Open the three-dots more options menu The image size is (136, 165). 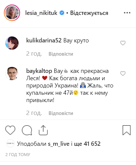127,13
